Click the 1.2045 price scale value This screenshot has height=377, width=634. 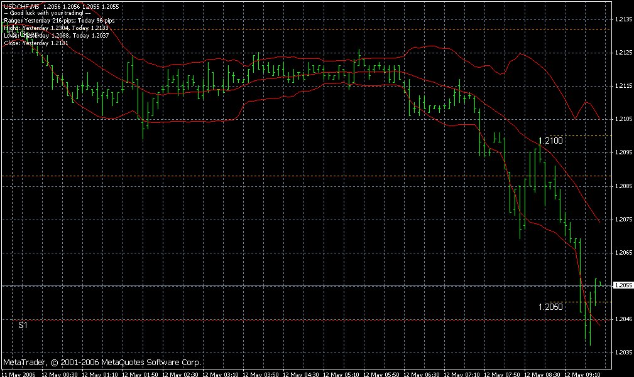[x=623, y=319]
